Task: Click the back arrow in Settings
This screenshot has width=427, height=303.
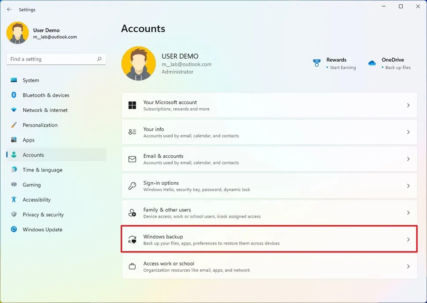Action: pos(9,9)
